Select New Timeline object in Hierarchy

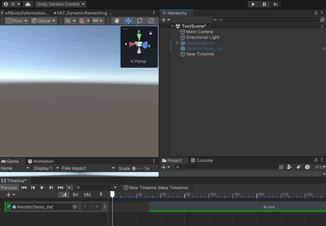(x=200, y=54)
